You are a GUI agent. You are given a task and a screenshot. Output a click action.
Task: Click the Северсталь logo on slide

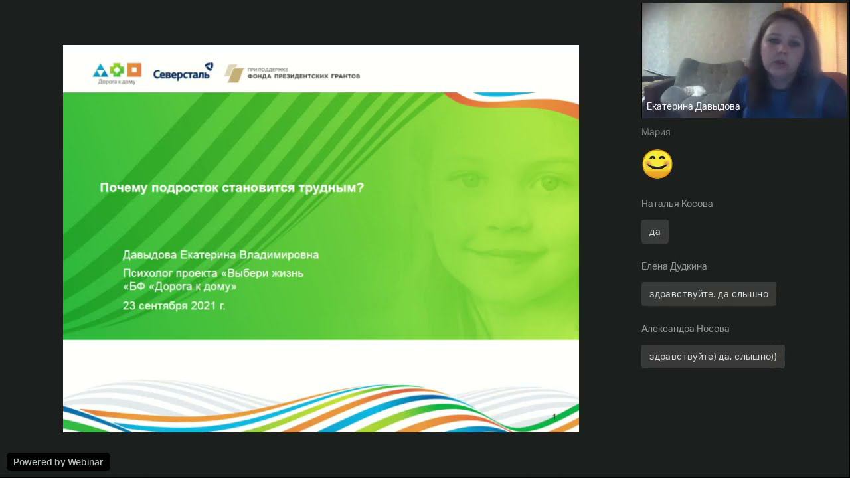[x=183, y=72]
